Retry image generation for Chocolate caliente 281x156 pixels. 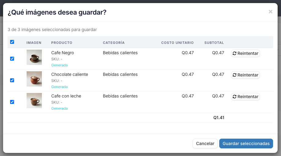245,75
